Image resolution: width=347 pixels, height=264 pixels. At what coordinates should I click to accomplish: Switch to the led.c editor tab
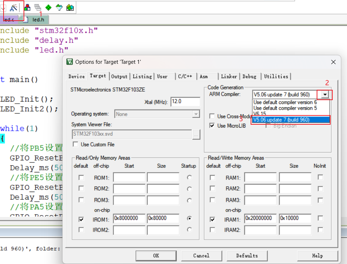(x=9, y=20)
